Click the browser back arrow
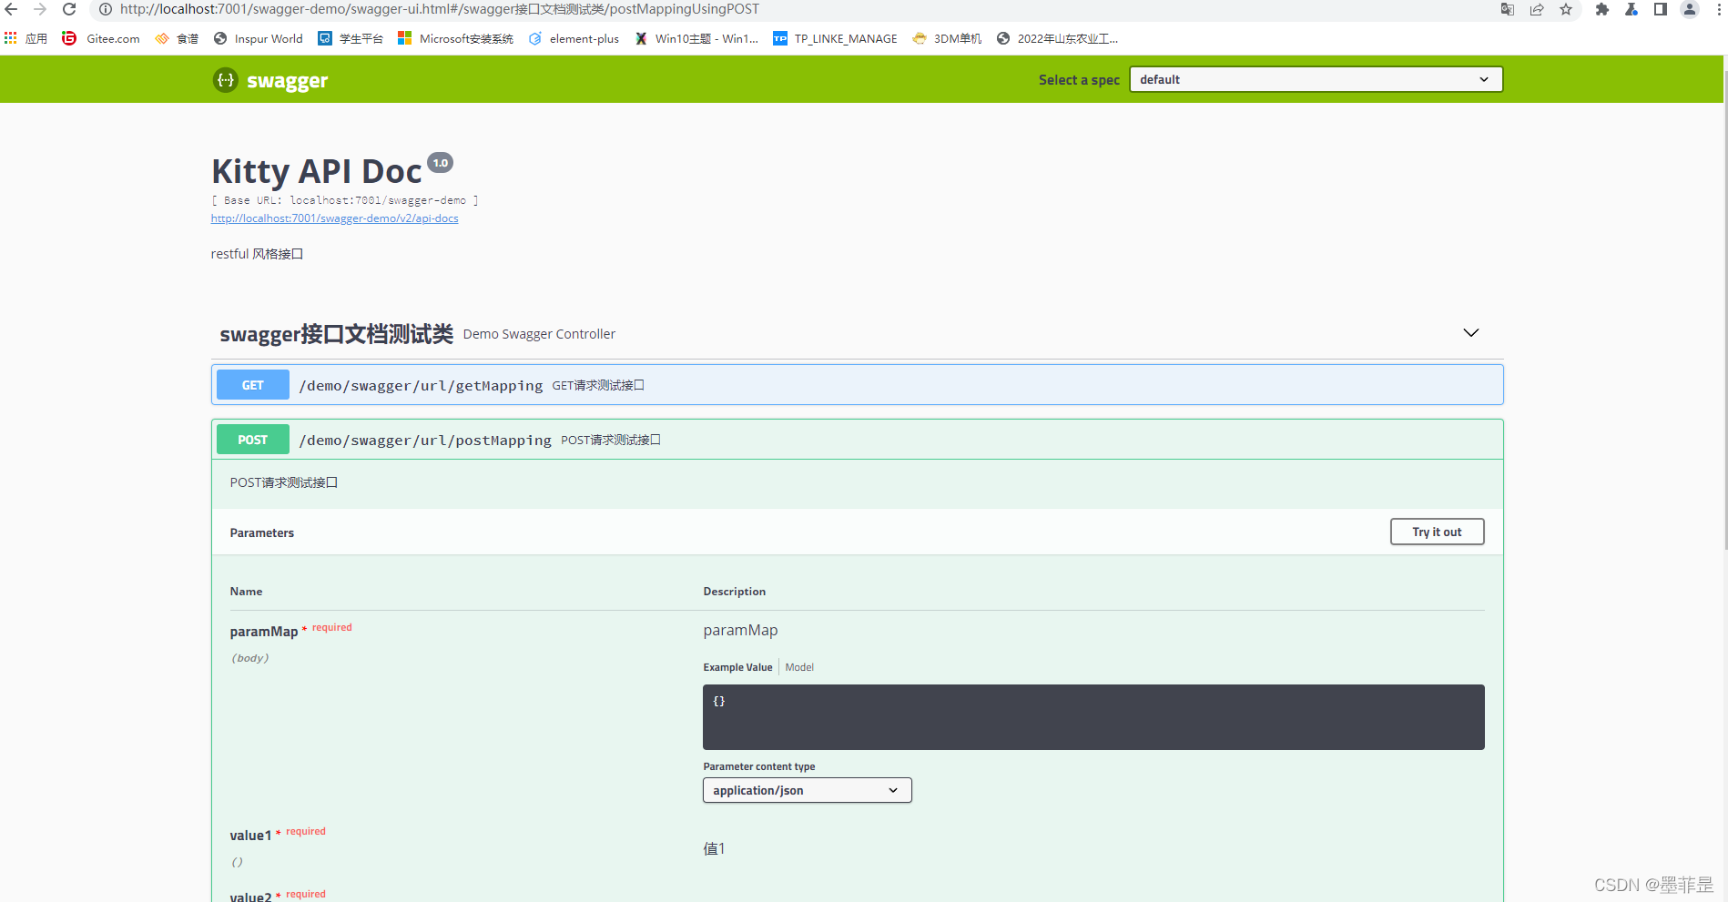 (11, 9)
